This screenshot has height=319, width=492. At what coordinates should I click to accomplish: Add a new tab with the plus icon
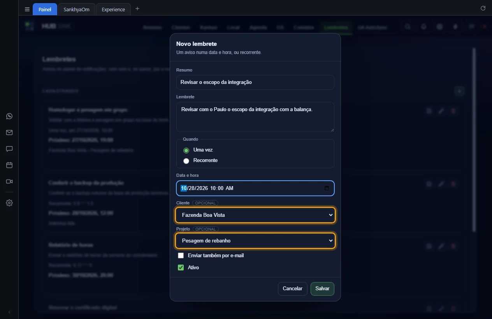pos(137,9)
